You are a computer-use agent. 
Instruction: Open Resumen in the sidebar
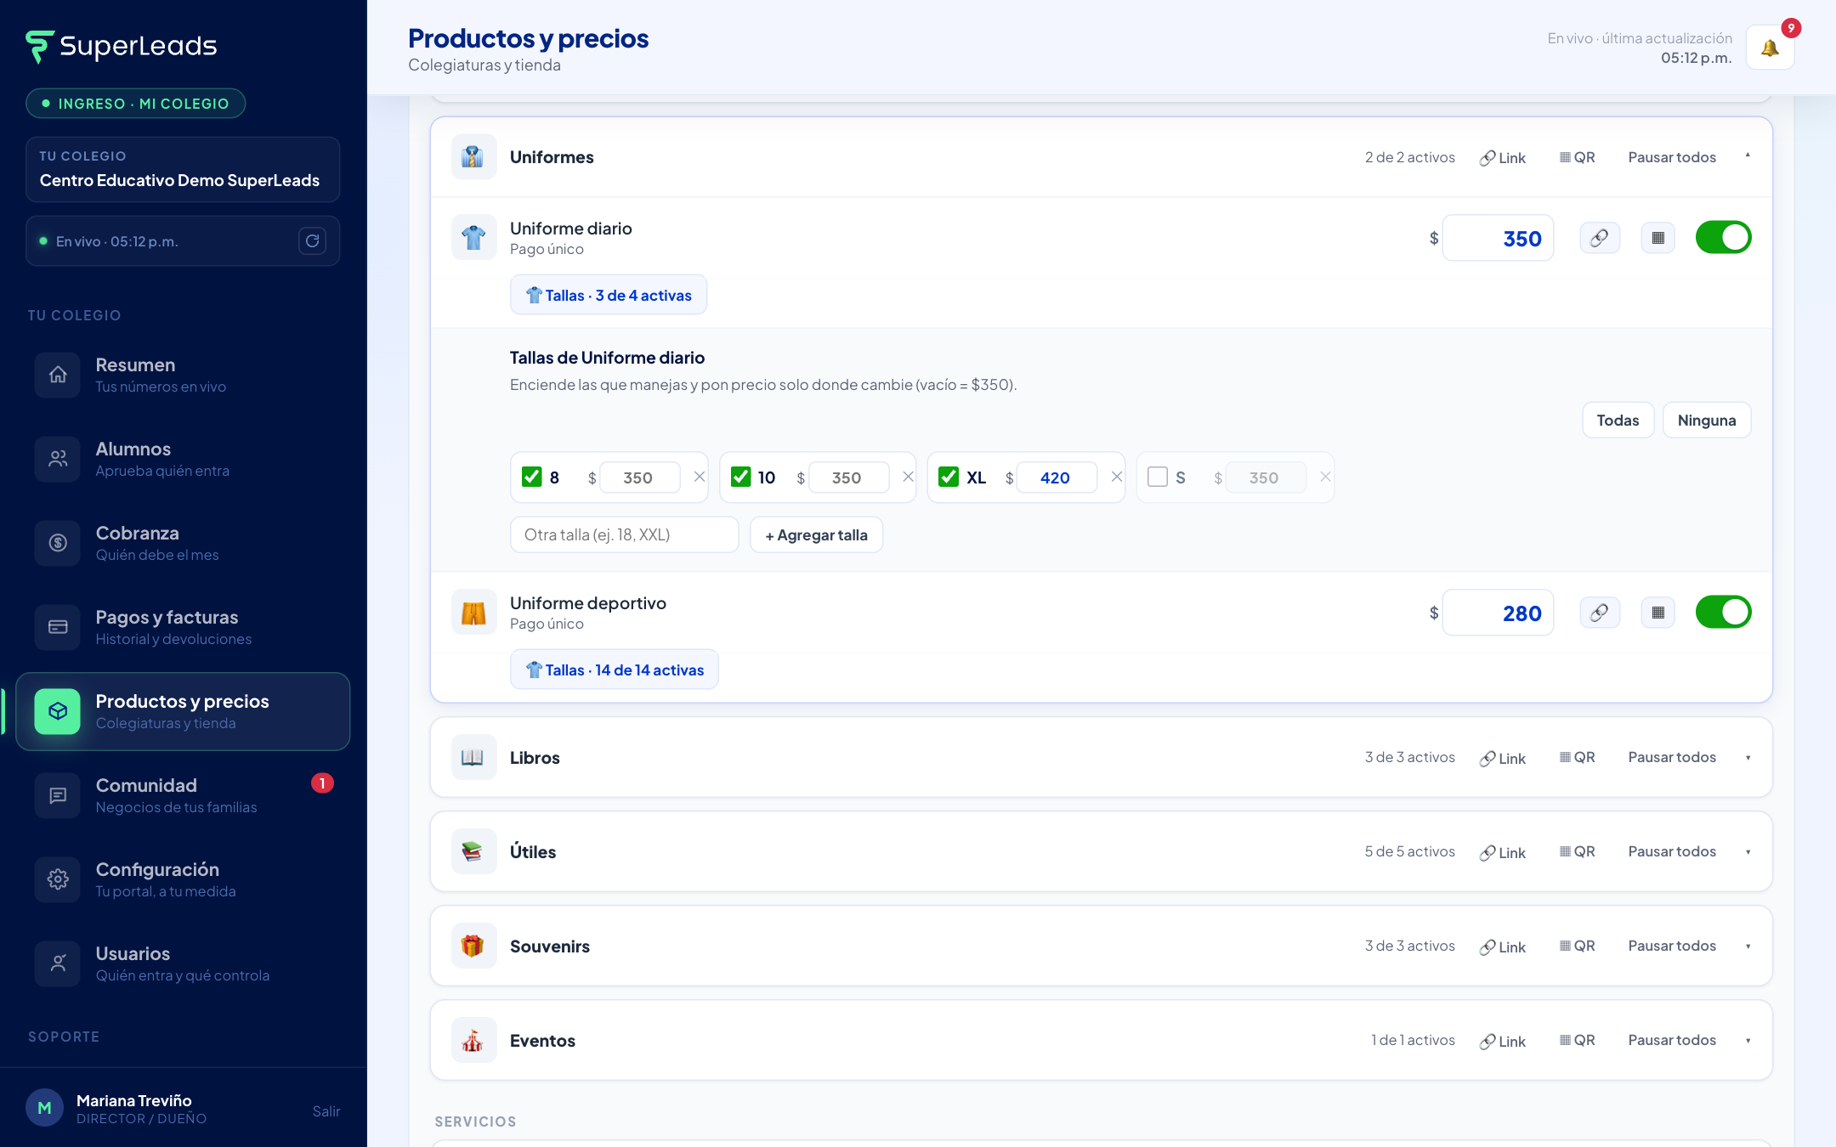(x=183, y=375)
